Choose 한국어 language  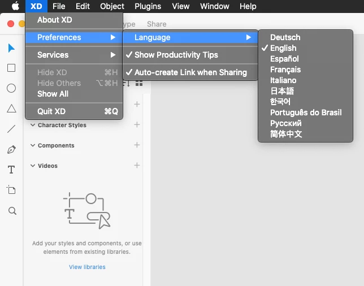pos(305,102)
